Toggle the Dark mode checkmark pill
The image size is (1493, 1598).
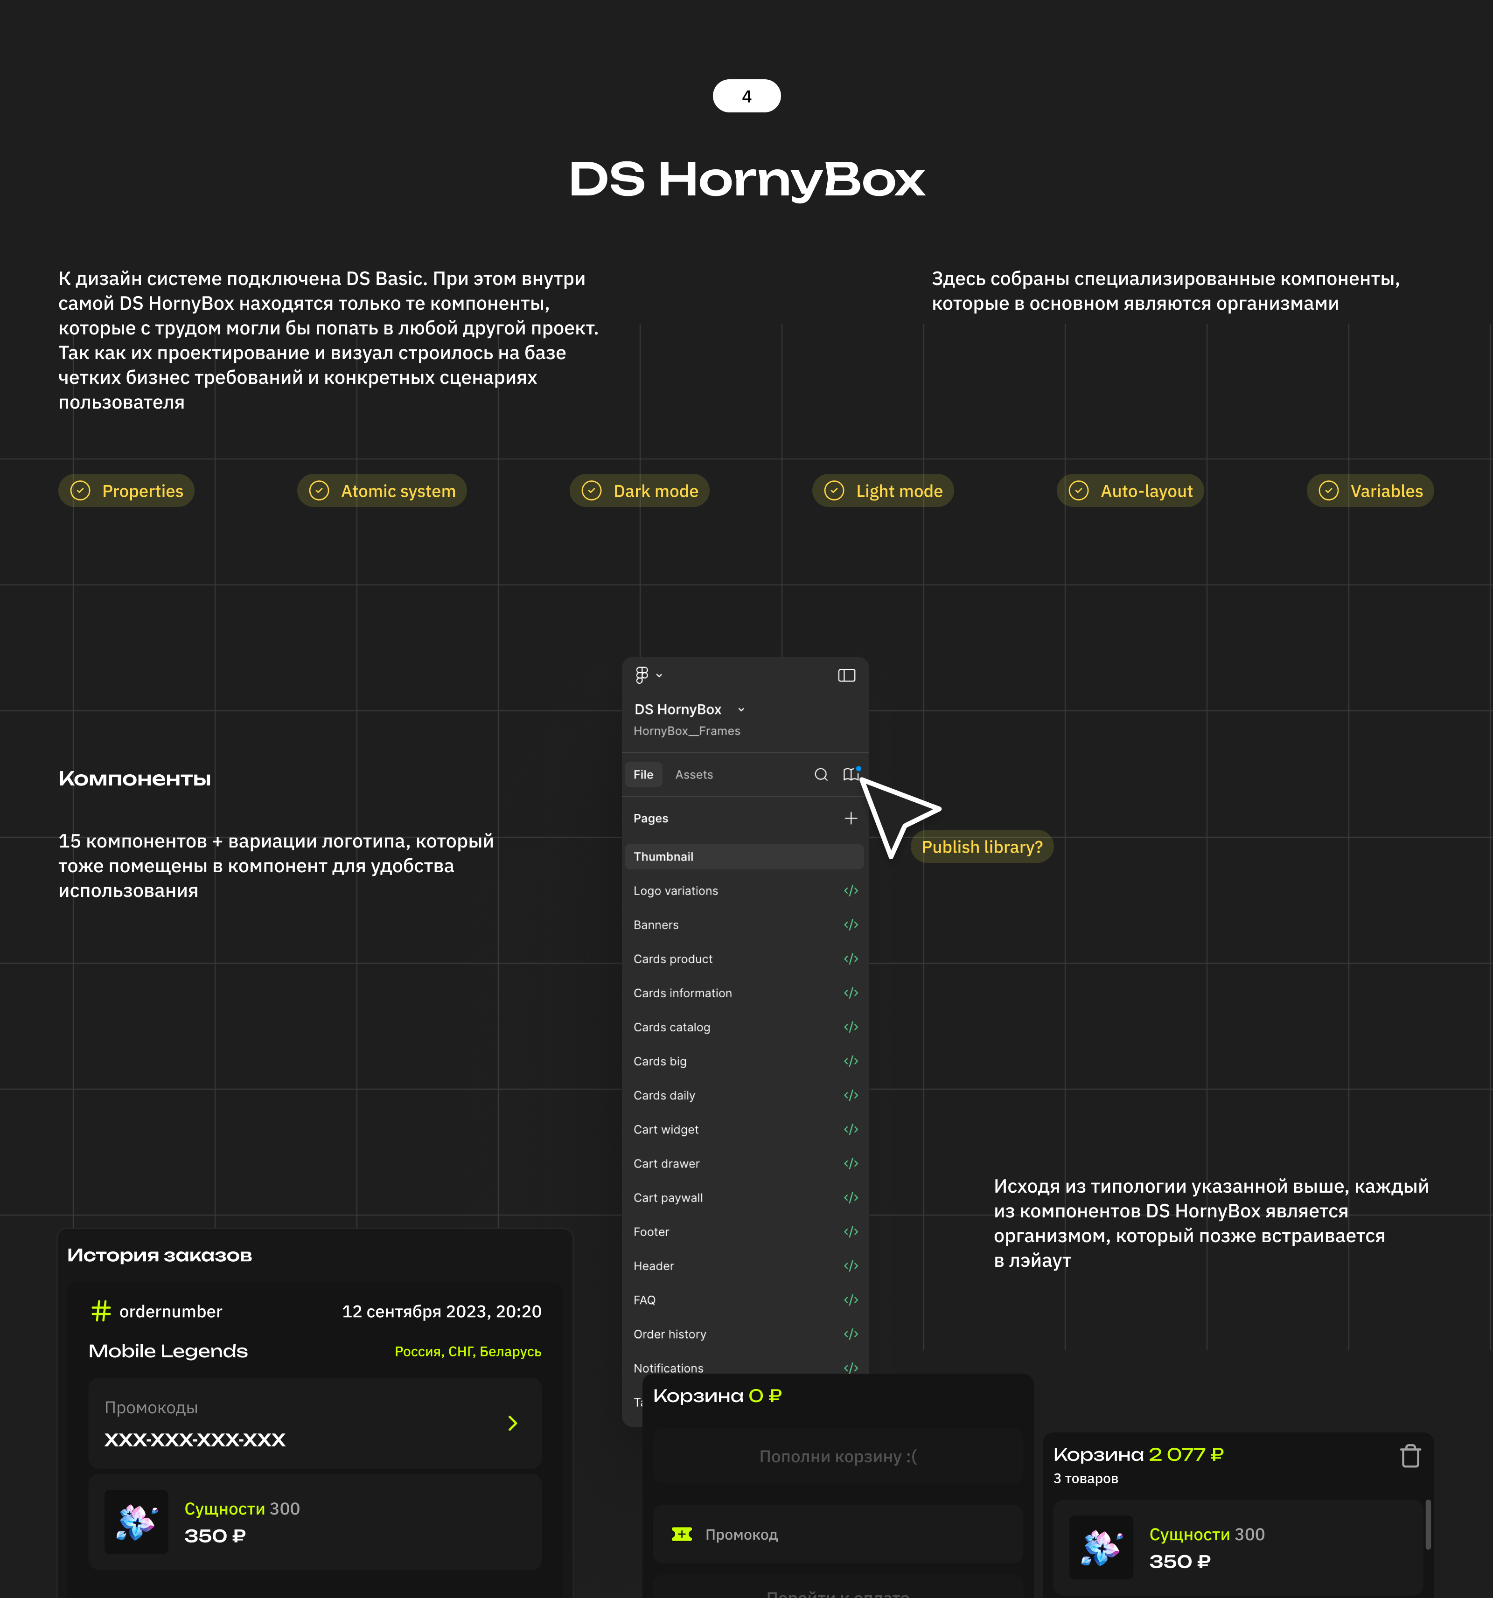pyautogui.click(x=639, y=490)
